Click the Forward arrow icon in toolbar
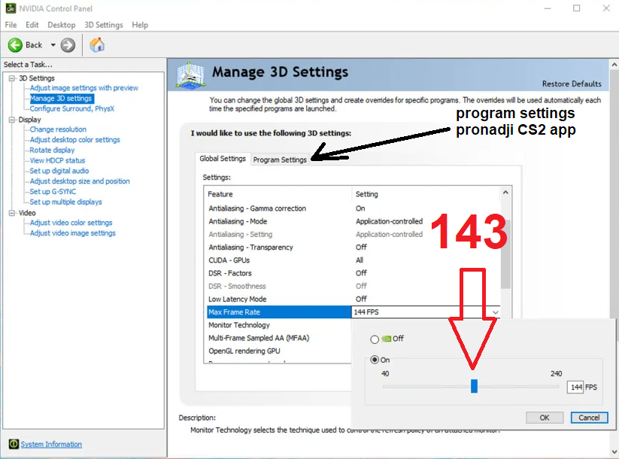 (68, 45)
